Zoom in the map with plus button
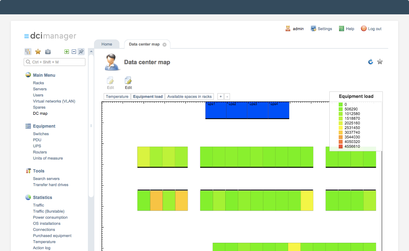This screenshot has height=251, width=409. click(221, 96)
